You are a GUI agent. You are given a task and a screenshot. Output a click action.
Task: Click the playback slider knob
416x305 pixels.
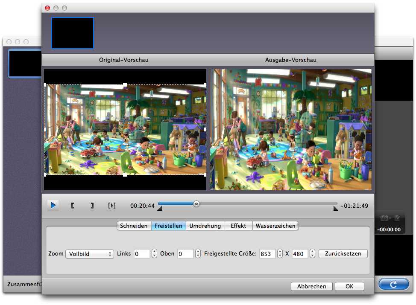point(196,204)
